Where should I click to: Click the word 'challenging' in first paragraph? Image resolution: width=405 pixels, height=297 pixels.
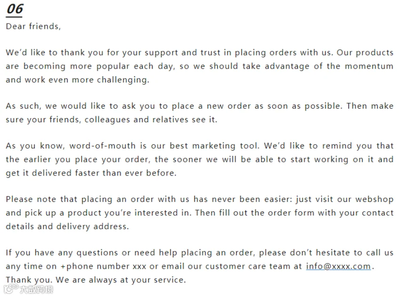pyautogui.click(x=123, y=80)
